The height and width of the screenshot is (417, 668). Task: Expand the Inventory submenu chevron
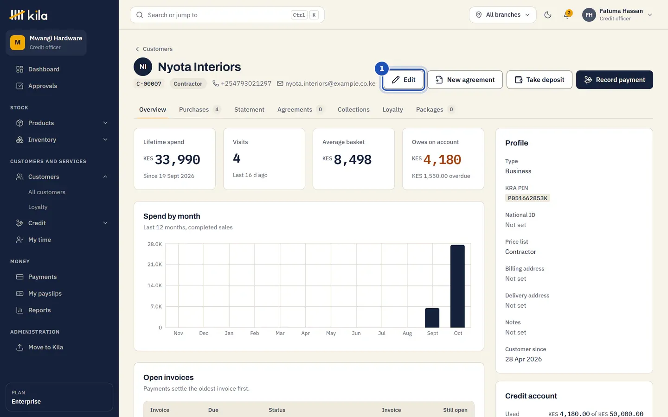(x=105, y=139)
